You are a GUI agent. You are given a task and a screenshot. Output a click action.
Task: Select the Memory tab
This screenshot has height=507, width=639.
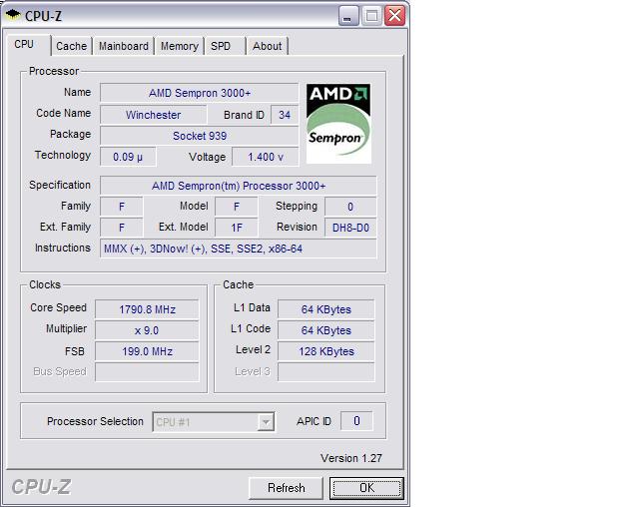[x=180, y=46]
